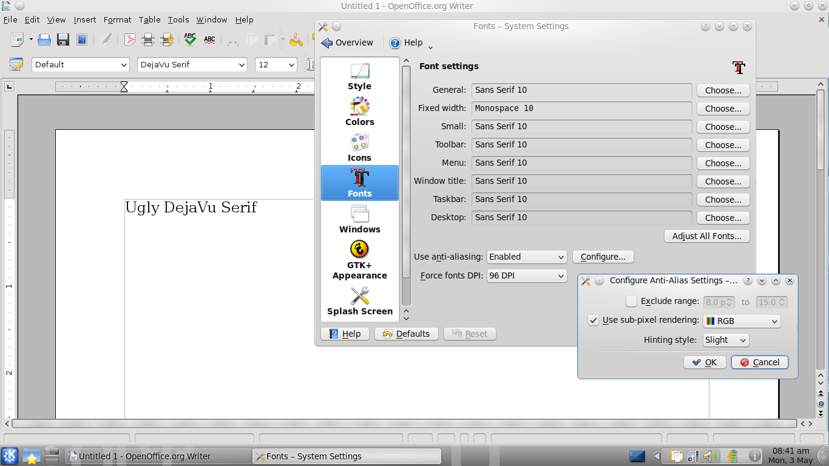Click the volume speaker tray icon

[709, 456]
